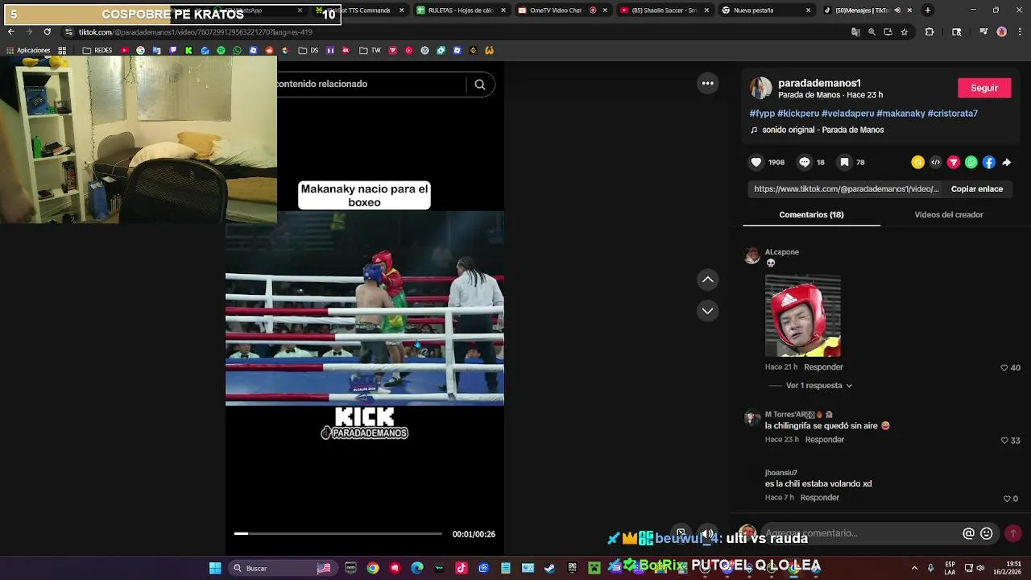Go back with browser back arrow
The height and width of the screenshot is (580, 1031).
click(10, 31)
